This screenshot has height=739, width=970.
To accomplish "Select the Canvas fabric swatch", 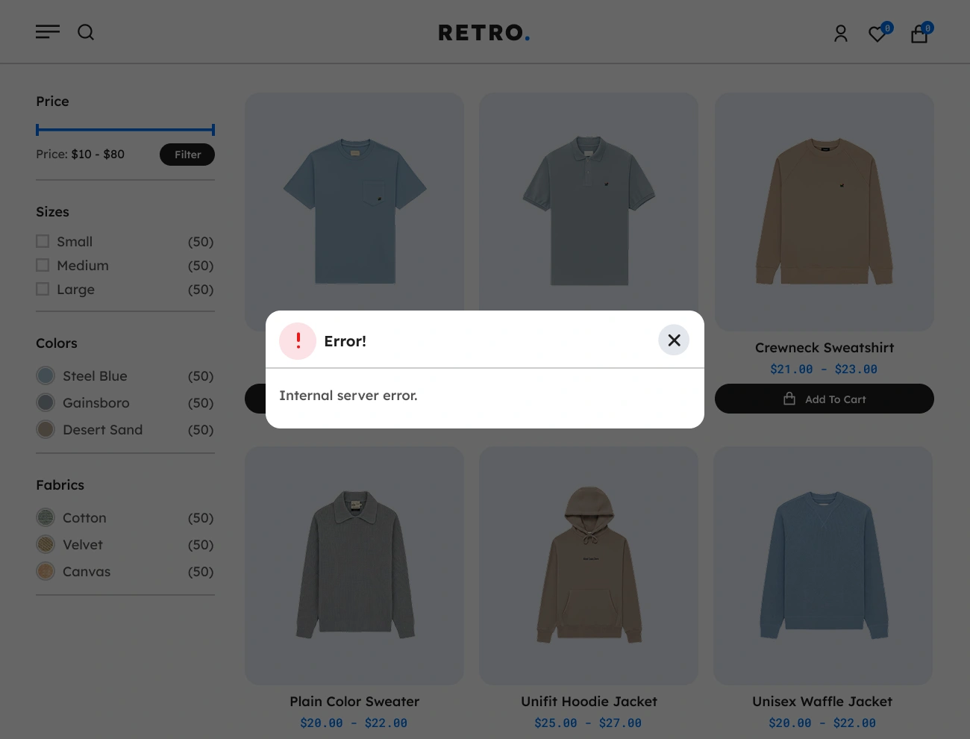I will (x=46, y=571).
